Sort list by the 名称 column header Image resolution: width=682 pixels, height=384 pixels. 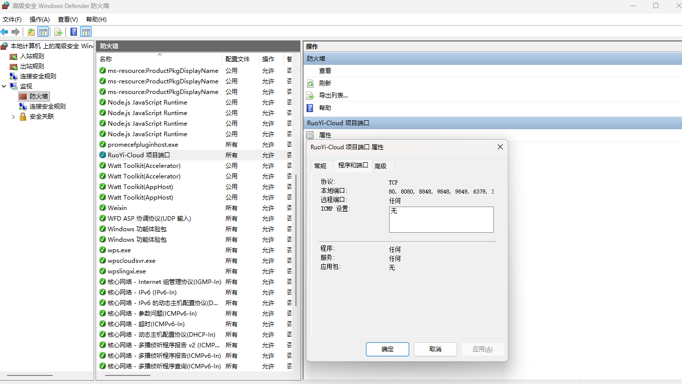(159, 59)
